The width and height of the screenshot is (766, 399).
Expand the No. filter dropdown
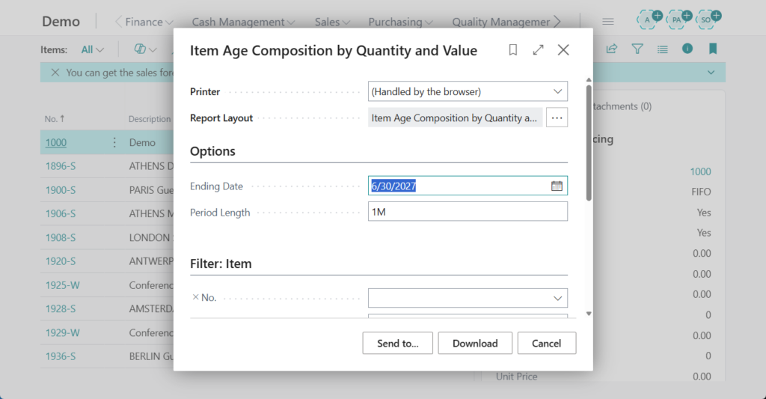pyautogui.click(x=557, y=298)
